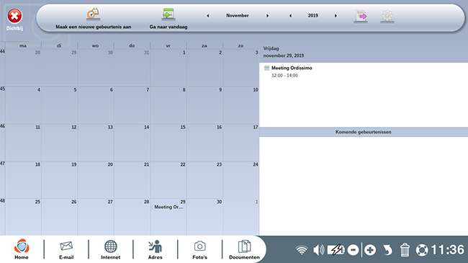468x263 pixels.
Task: Click the export calendar icon with pink arrow
Action: (361, 16)
